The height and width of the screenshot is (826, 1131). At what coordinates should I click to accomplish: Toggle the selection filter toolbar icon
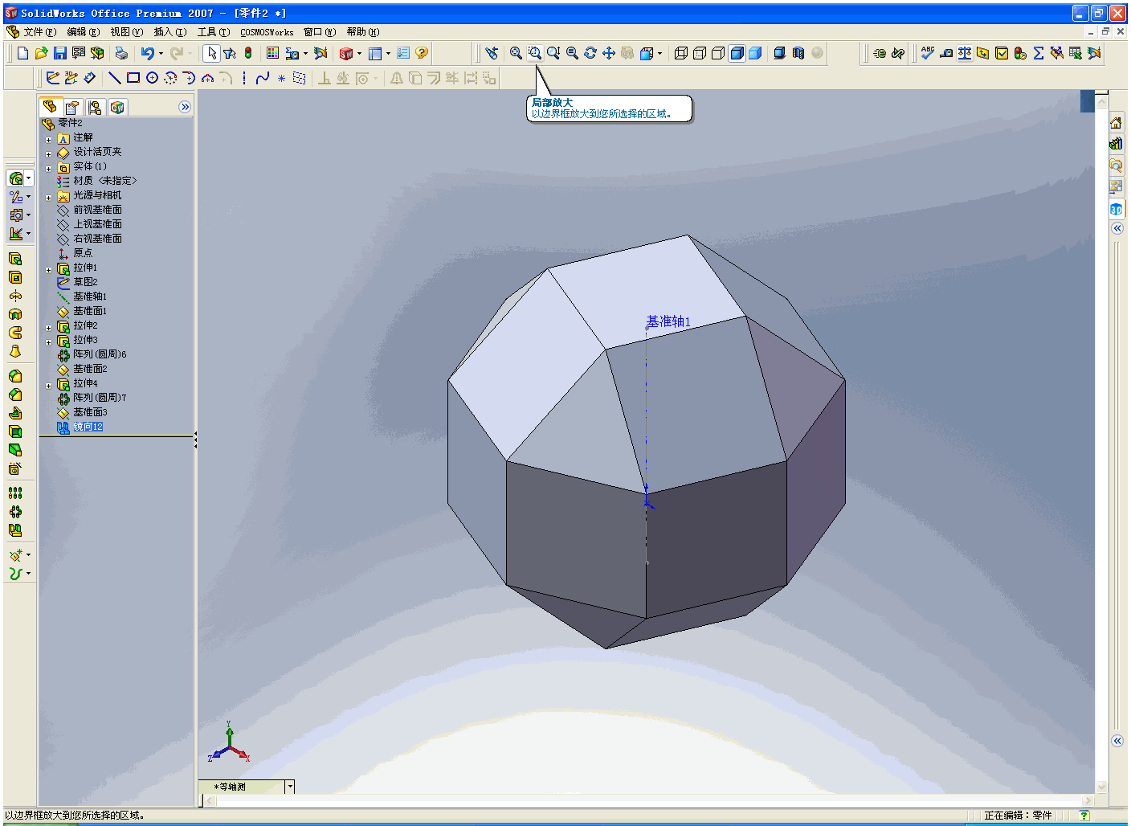pos(230,53)
